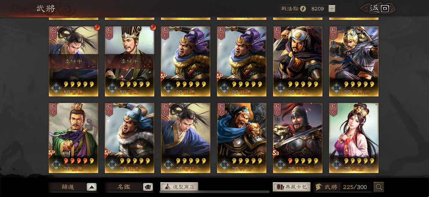
Task: Open the 名鑑 catalog entry
Action: [124, 187]
